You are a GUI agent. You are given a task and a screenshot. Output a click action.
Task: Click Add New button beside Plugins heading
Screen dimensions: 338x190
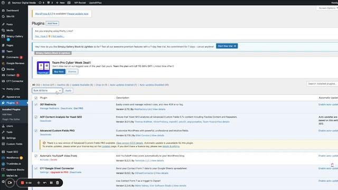[x=52, y=23]
